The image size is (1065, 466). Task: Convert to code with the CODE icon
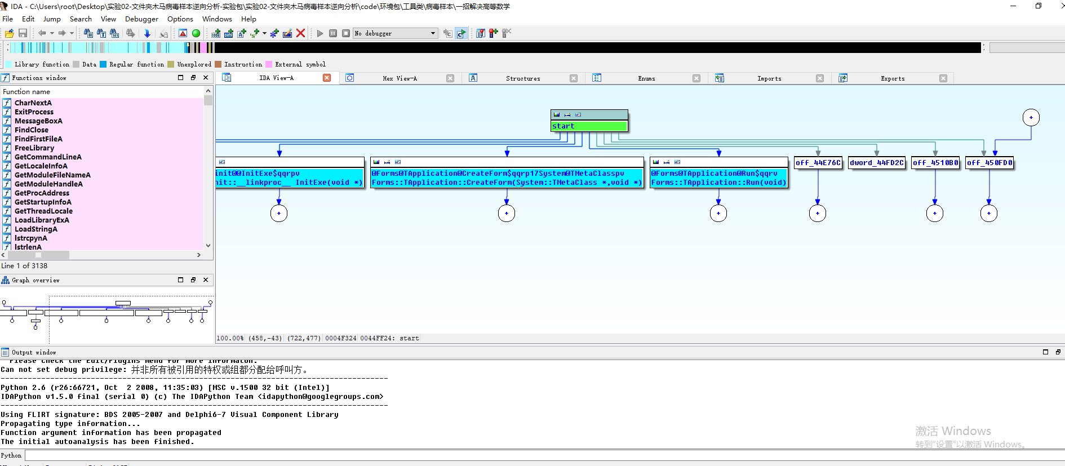[216, 33]
